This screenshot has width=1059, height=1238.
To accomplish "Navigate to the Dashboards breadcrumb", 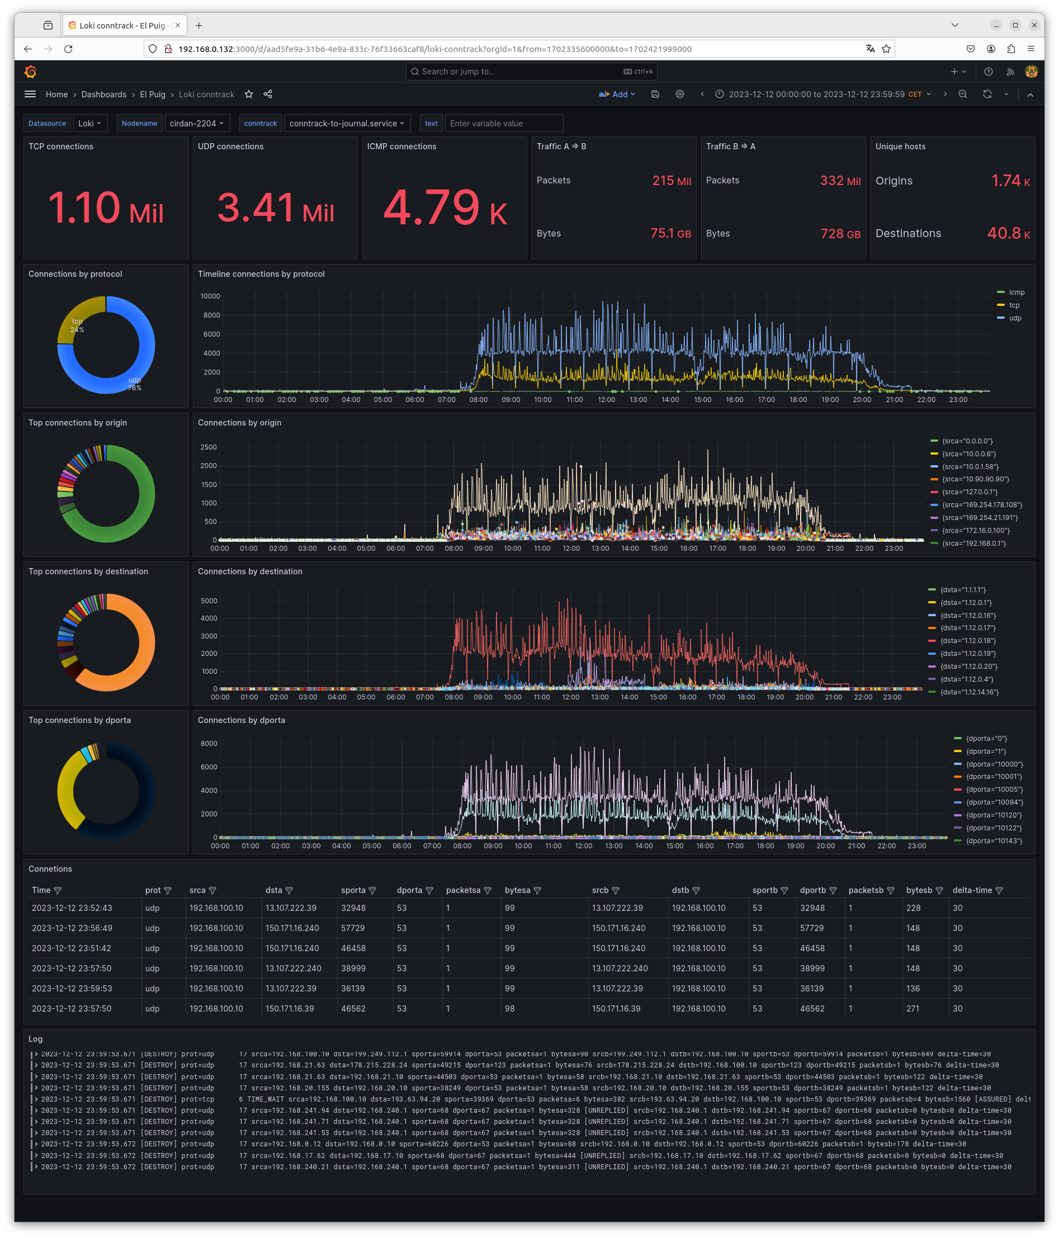I will click(103, 94).
